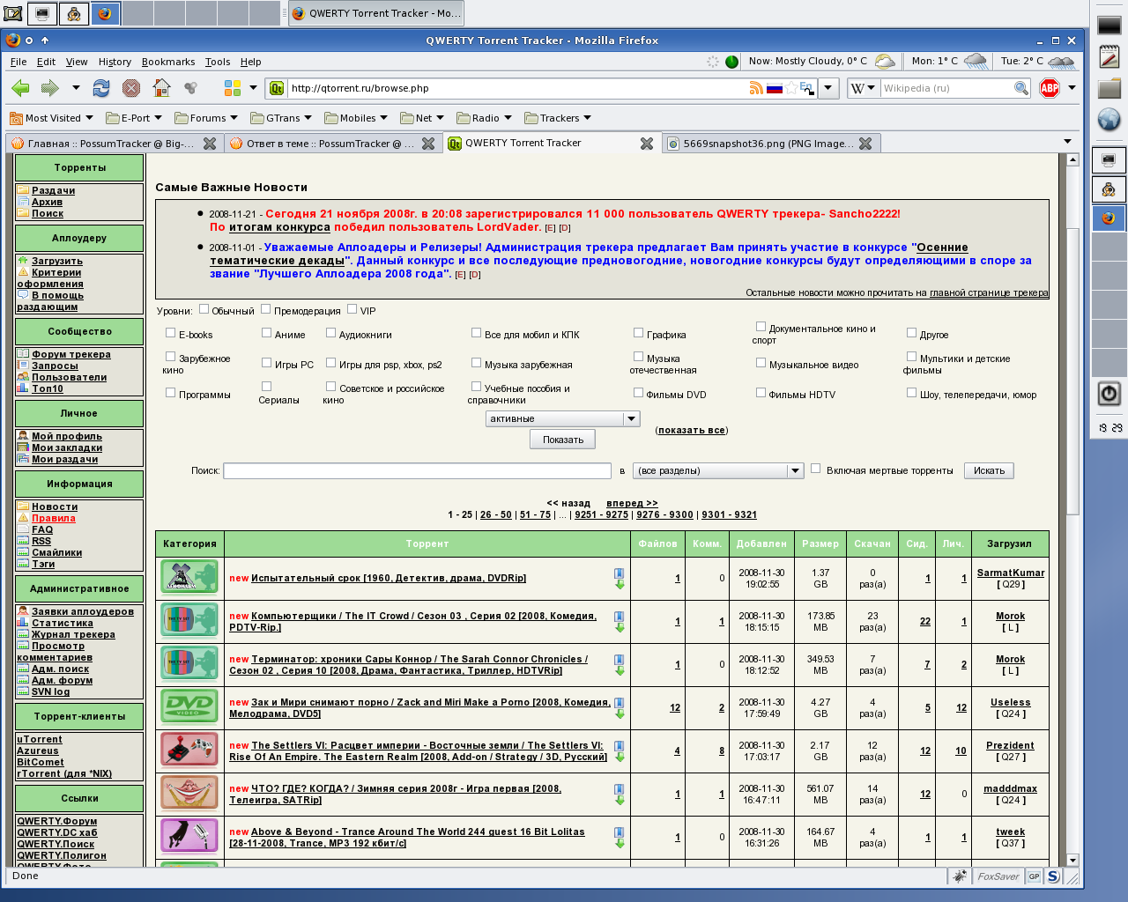The image size is (1128, 902).
Task: Click the page scrollbar down arrow
Action: 1072,860
